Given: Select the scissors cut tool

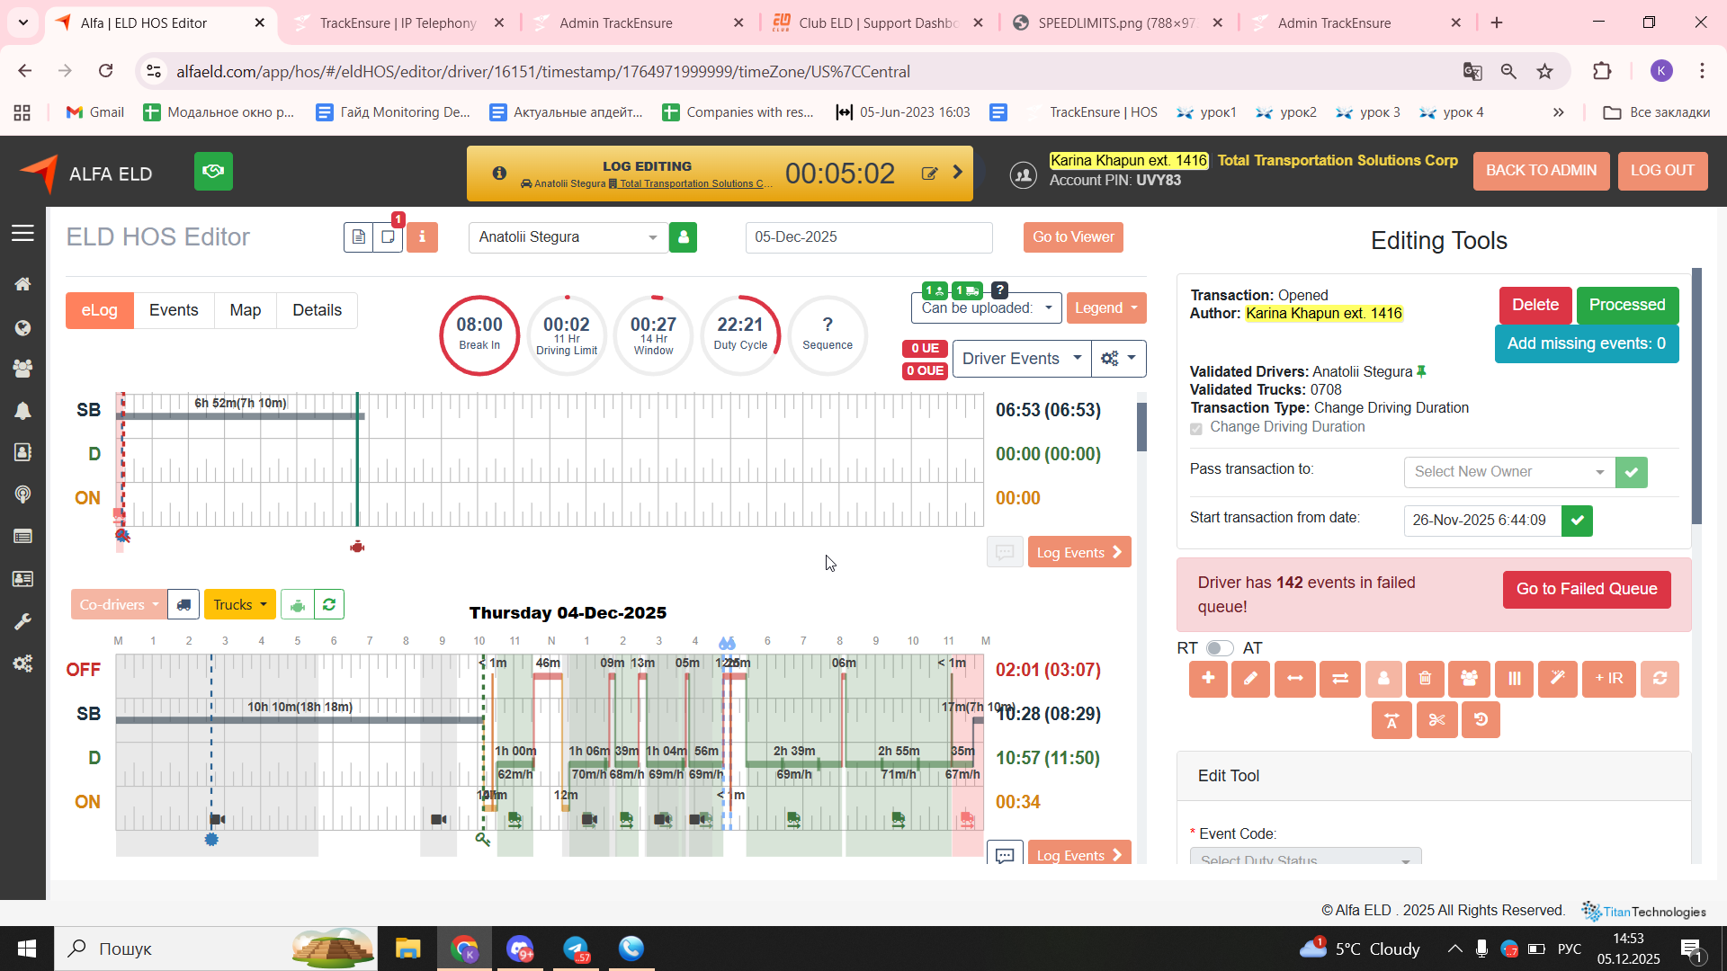Looking at the screenshot, I should 1436,720.
